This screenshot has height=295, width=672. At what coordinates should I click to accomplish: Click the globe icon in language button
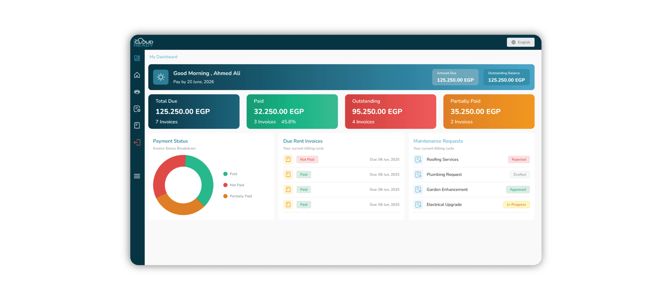click(x=513, y=42)
